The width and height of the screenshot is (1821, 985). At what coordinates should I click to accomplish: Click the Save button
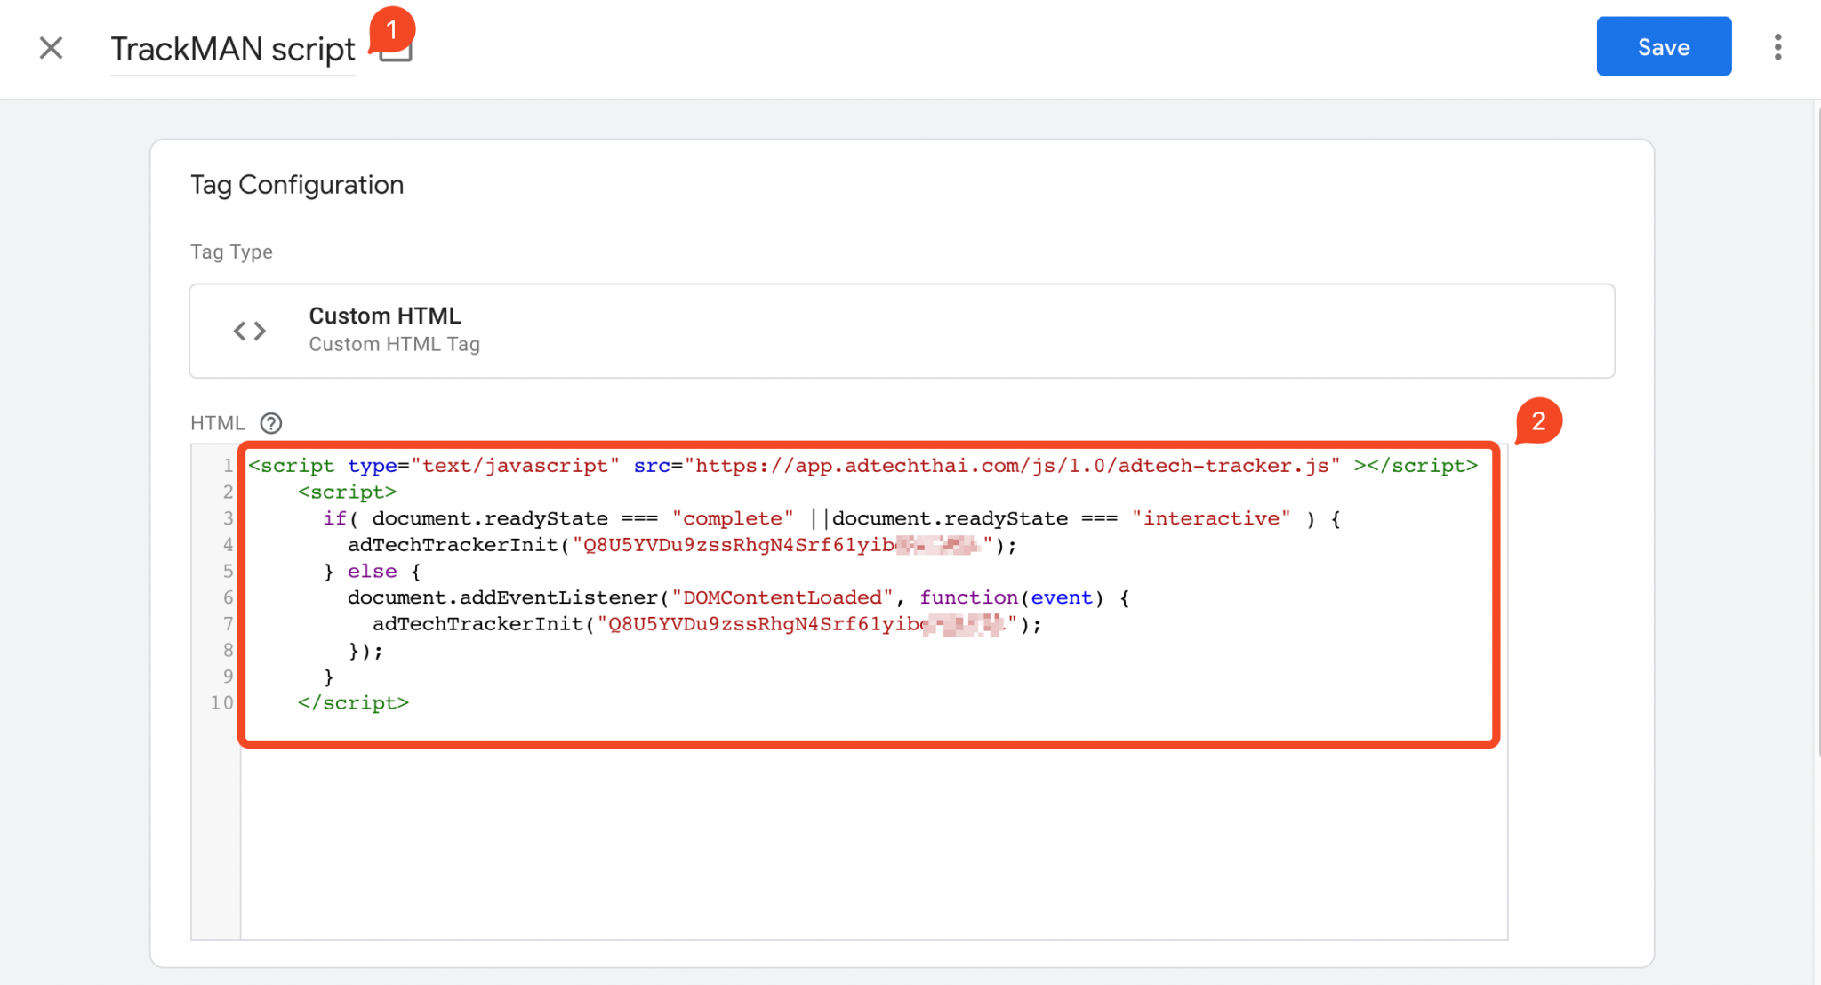point(1663,46)
